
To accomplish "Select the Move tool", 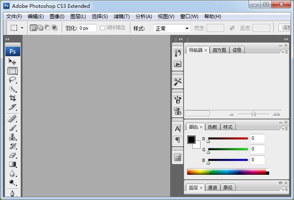I will click(12, 62).
